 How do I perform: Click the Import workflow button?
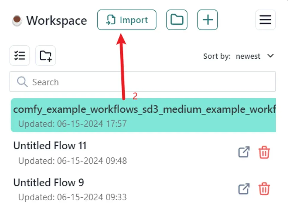point(127,20)
